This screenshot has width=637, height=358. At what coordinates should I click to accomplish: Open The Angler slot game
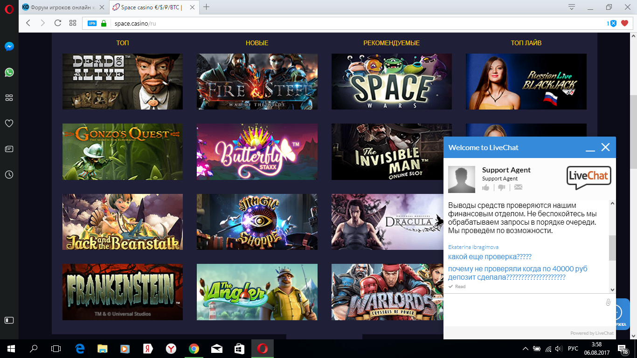257,292
